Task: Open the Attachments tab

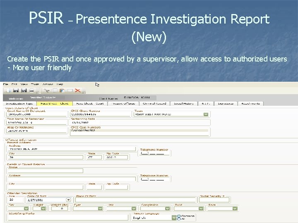Action: click(x=250, y=104)
